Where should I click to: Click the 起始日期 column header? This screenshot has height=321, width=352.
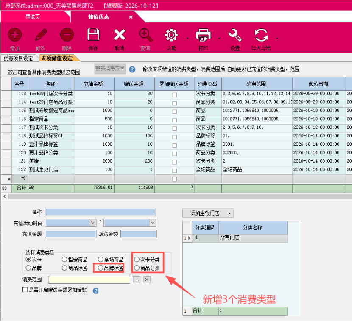click(319, 84)
